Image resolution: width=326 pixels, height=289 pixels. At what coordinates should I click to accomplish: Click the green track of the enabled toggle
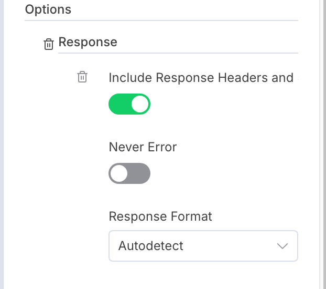pos(119,104)
